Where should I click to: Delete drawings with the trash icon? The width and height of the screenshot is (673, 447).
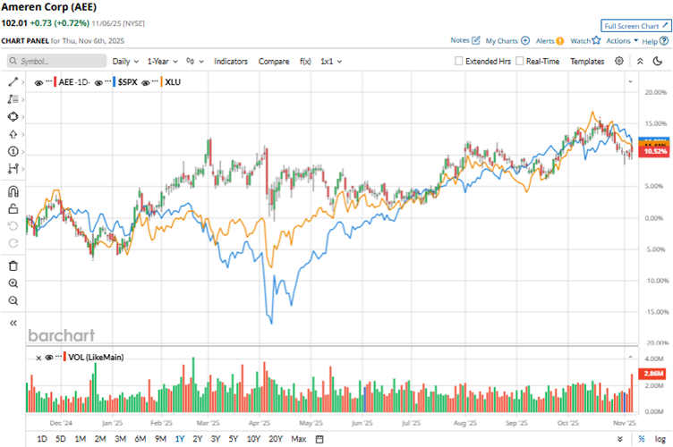click(x=13, y=265)
